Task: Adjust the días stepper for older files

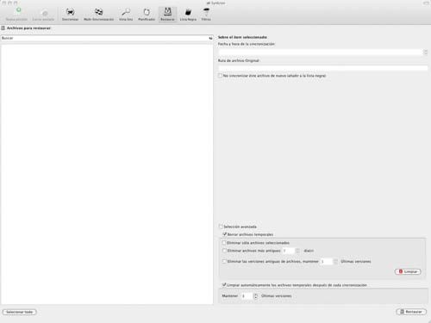Action: 297,251
